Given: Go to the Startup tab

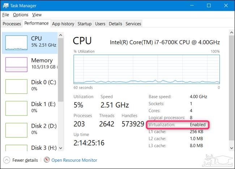Looking at the screenshot, I should (x=84, y=24).
